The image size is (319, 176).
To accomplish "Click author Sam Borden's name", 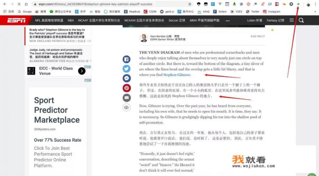I will 158,36.
